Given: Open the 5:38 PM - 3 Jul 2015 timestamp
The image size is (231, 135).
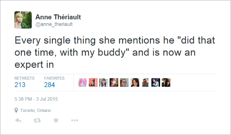Looking at the screenshot, I should 36,99.
